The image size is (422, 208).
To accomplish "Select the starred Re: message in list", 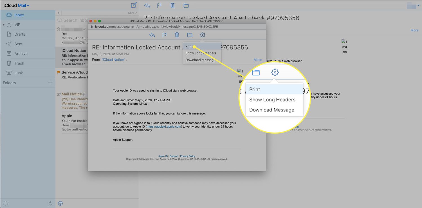I will tap(72, 35).
